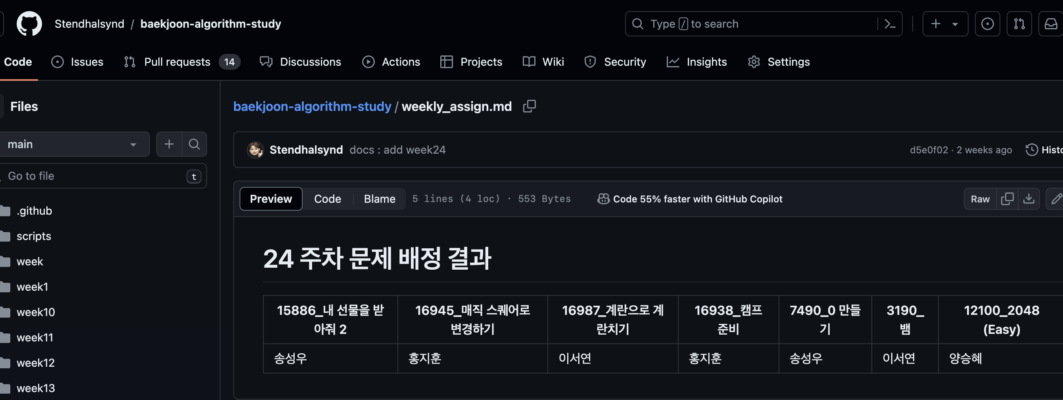Click the plus icon to create new

pyautogui.click(x=936, y=24)
